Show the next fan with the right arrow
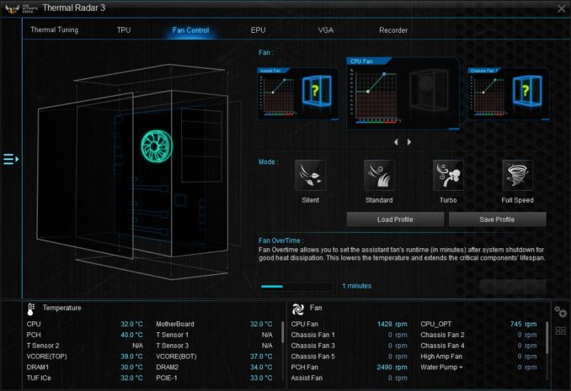 pyautogui.click(x=409, y=142)
